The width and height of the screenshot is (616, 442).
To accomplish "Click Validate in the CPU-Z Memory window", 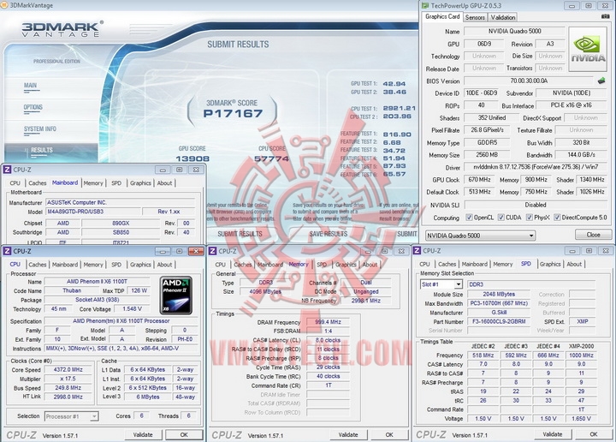I will [348, 435].
